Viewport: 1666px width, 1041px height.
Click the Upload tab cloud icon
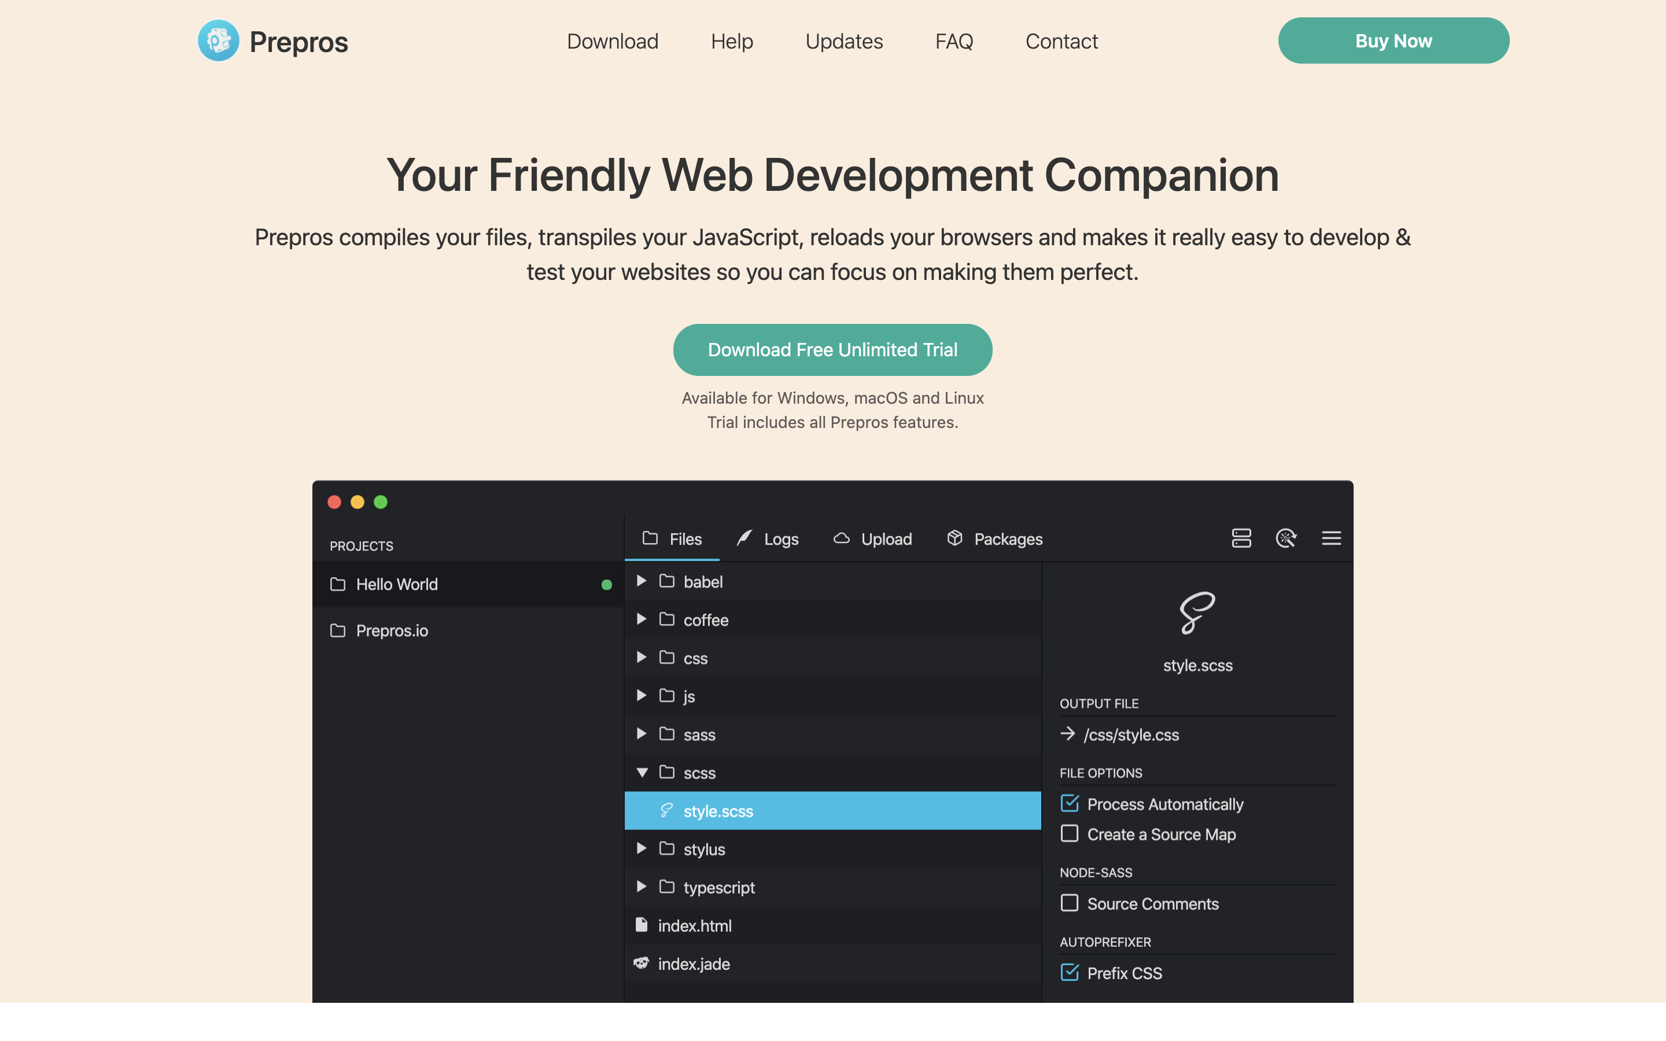(841, 538)
